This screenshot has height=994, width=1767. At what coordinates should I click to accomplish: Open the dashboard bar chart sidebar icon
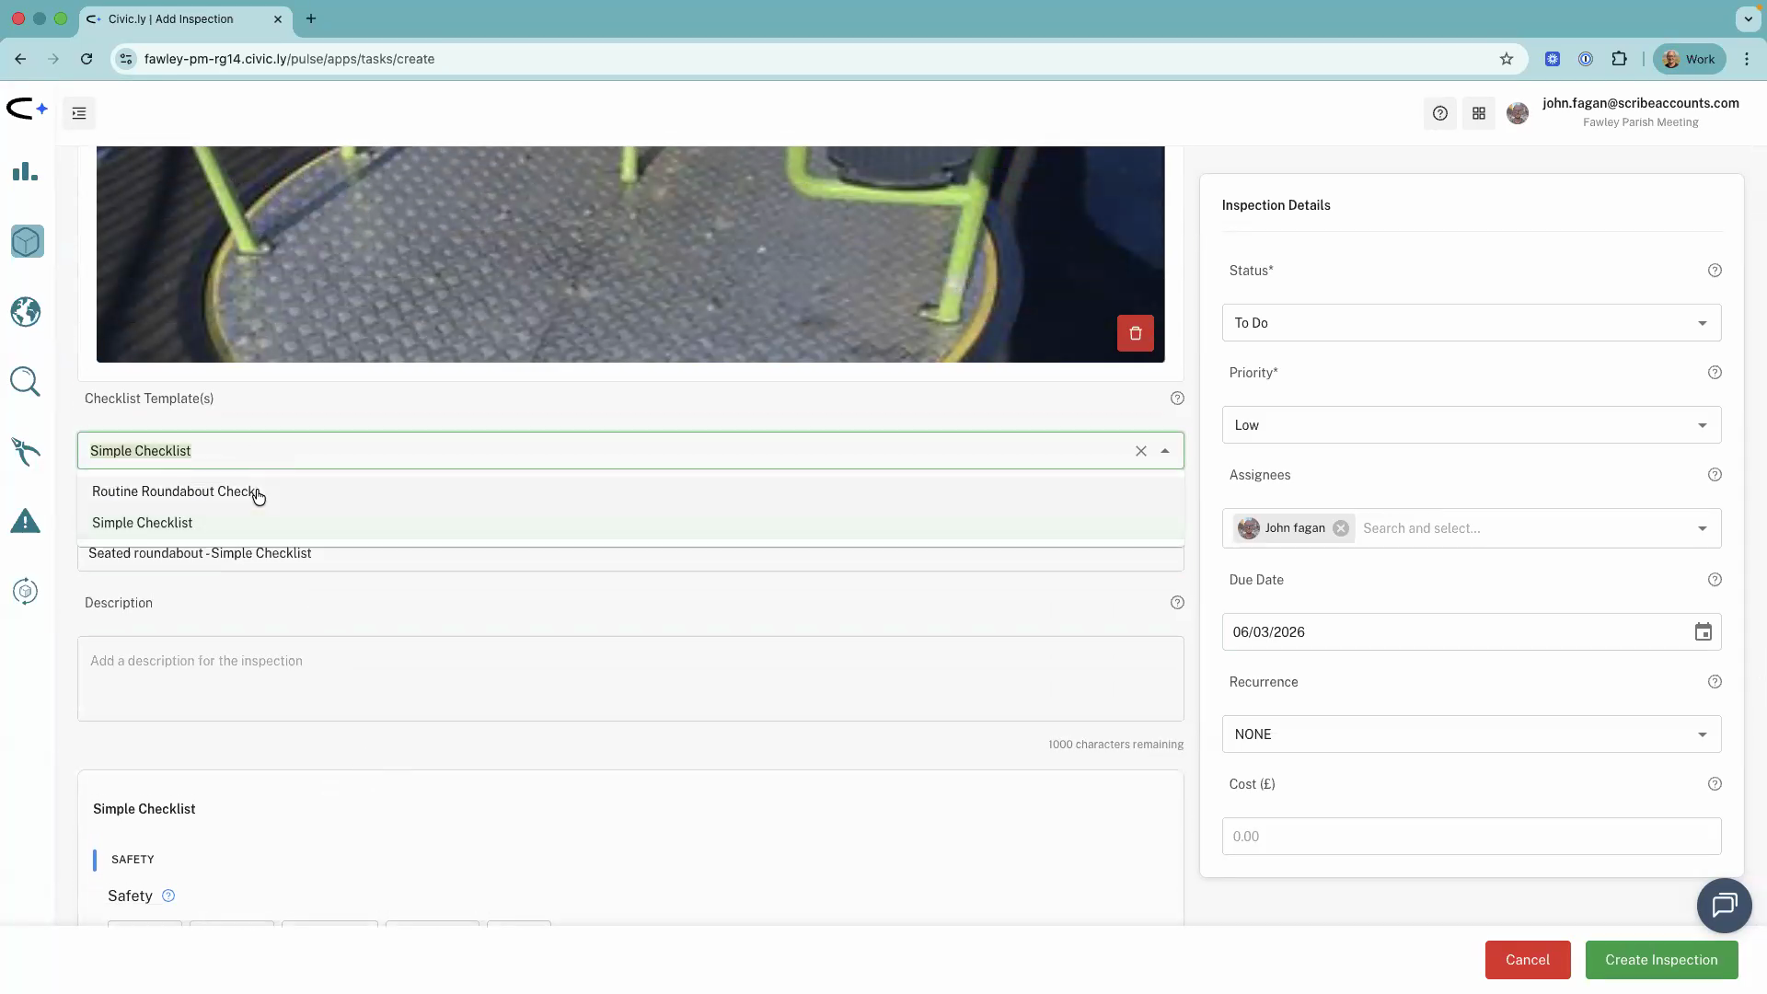26,172
